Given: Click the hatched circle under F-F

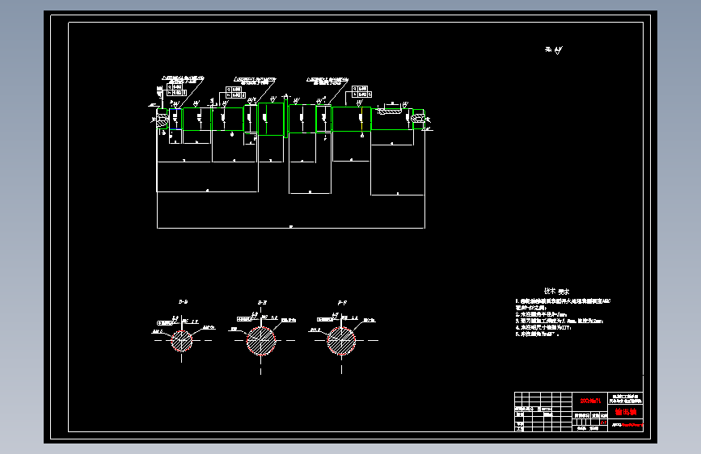Looking at the screenshot, I should coord(341,341).
